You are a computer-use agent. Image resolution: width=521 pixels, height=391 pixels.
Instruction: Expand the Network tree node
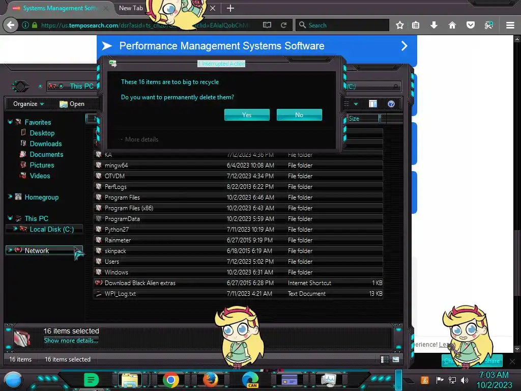click(10, 250)
